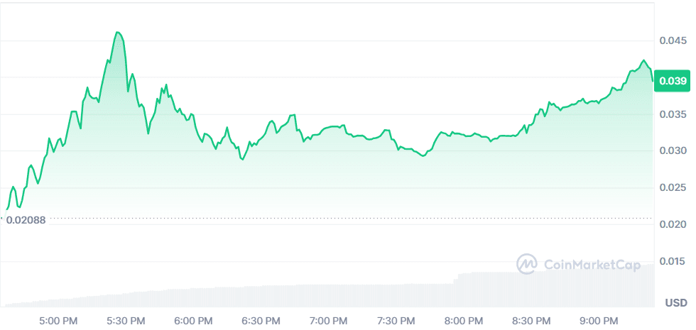Image resolution: width=696 pixels, height=330 pixels.
Task: Pick the 6:30 PM time axis label
Action: pyautogui.click(x=259, y=321)
